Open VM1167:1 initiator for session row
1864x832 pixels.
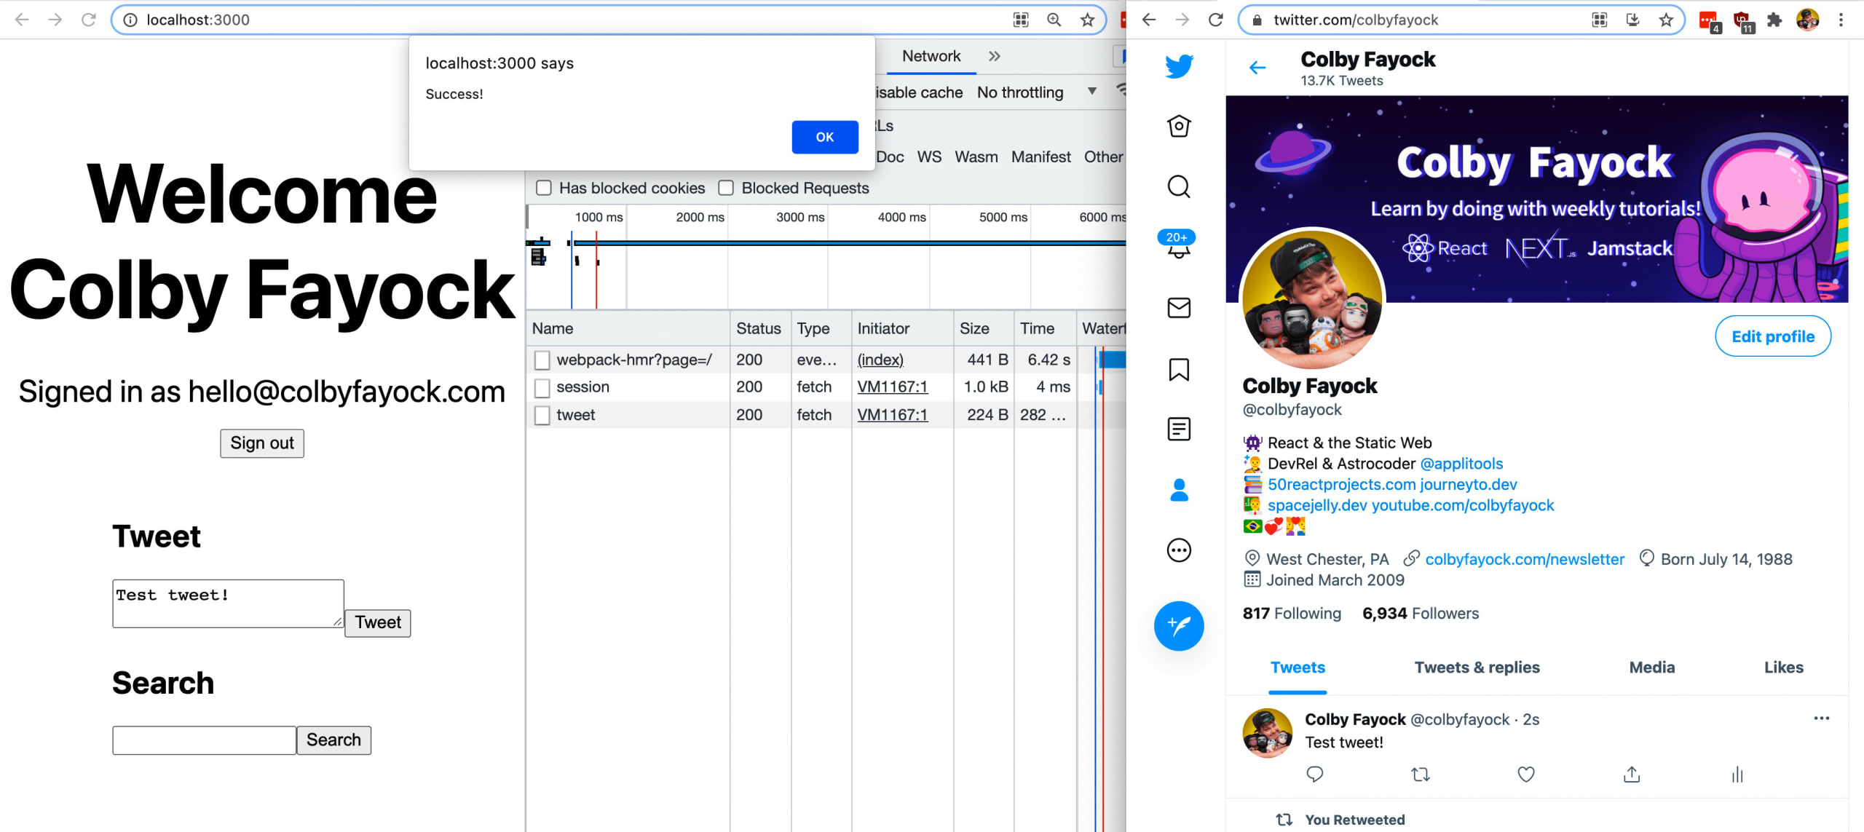click(893, 387)
